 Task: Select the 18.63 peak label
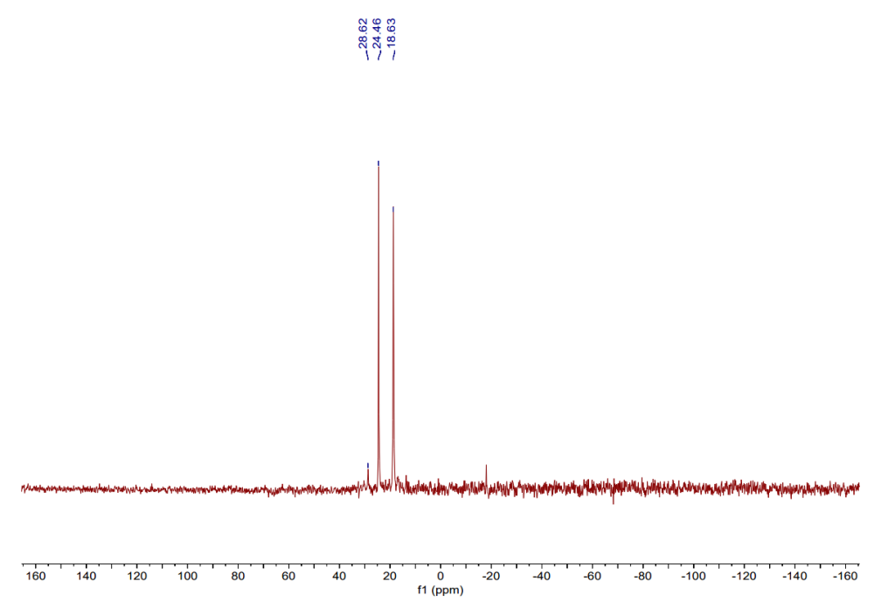tap(391, 33)
